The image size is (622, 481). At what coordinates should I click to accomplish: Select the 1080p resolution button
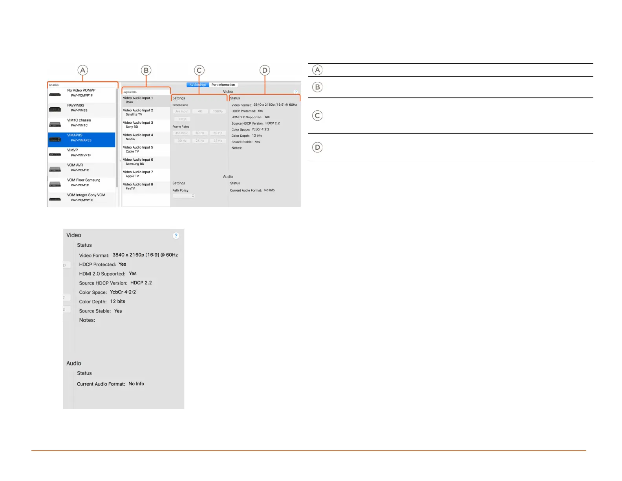point(218,112)
